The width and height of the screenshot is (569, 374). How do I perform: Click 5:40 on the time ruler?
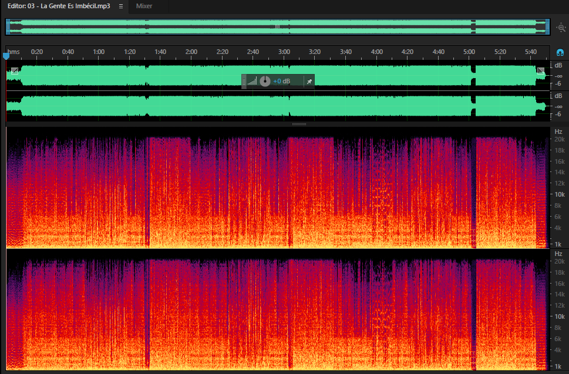pos(530,52)
